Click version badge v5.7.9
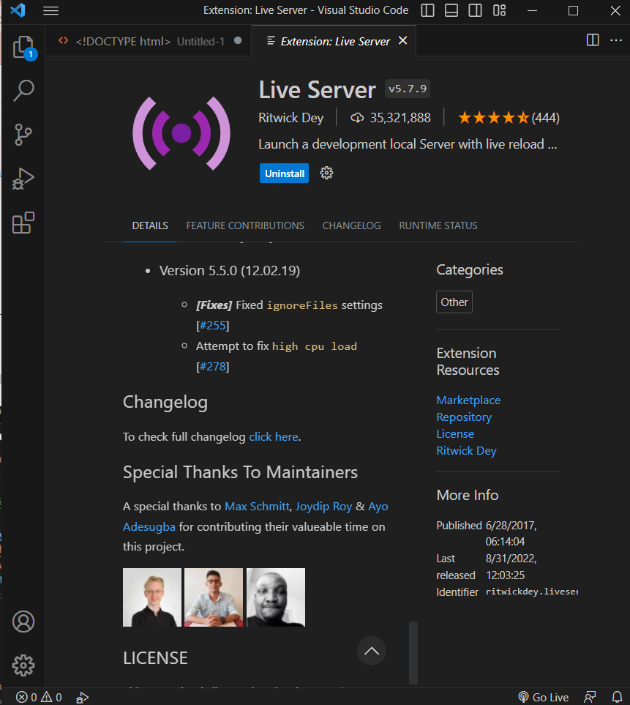This screenshot has height=705, width=630. click(408, 89)
